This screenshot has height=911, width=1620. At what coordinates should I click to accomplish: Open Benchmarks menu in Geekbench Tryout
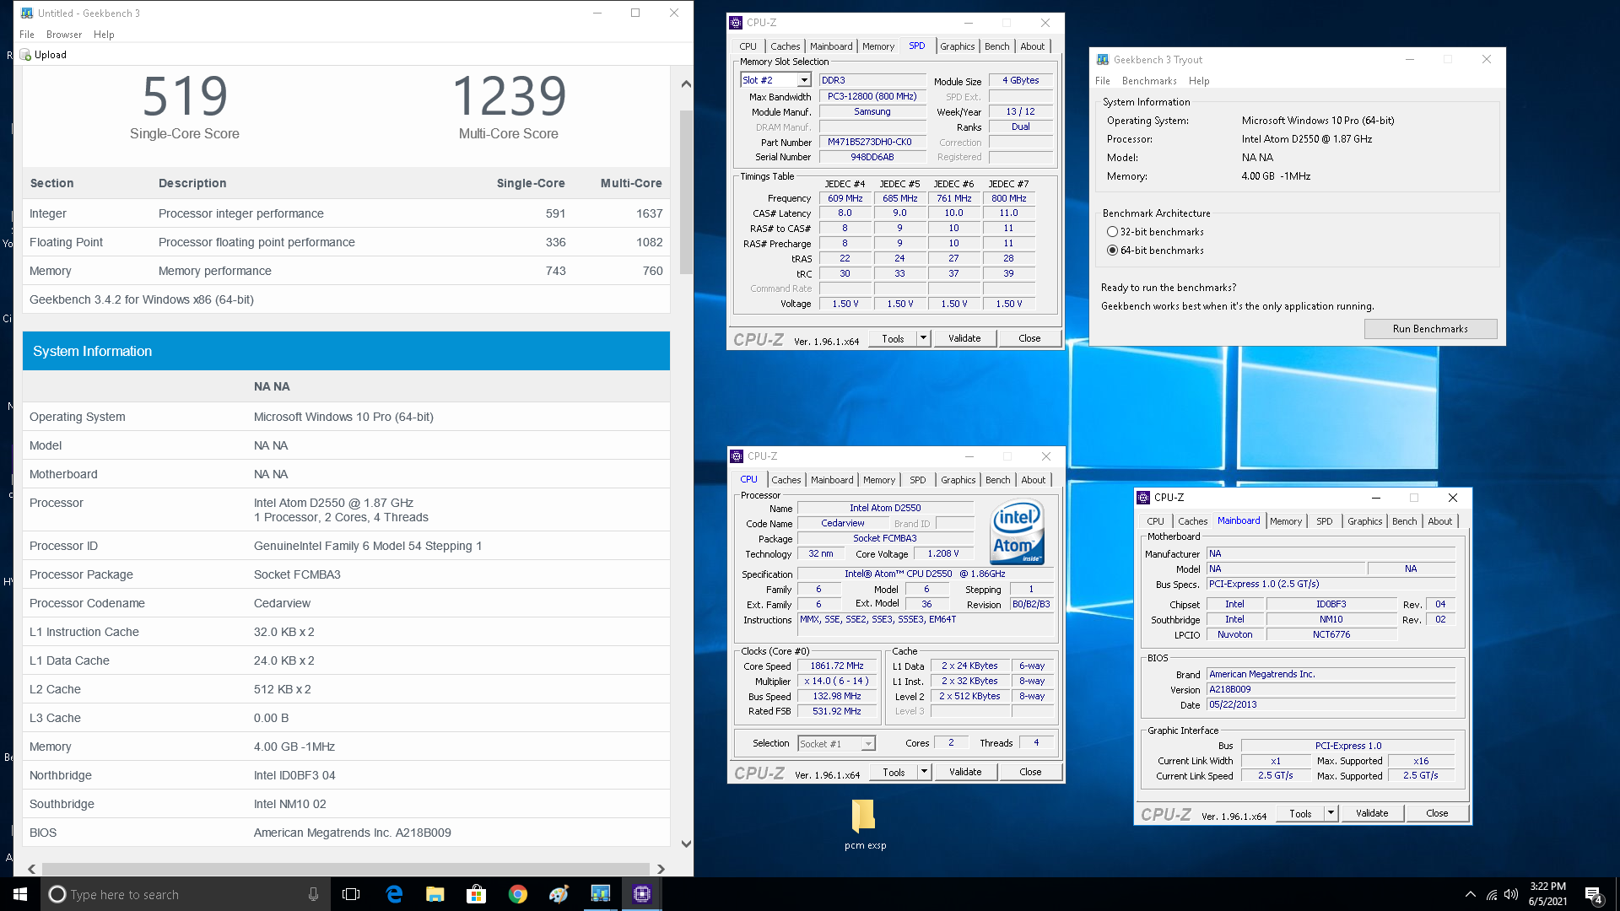(x=1149, y=81)
